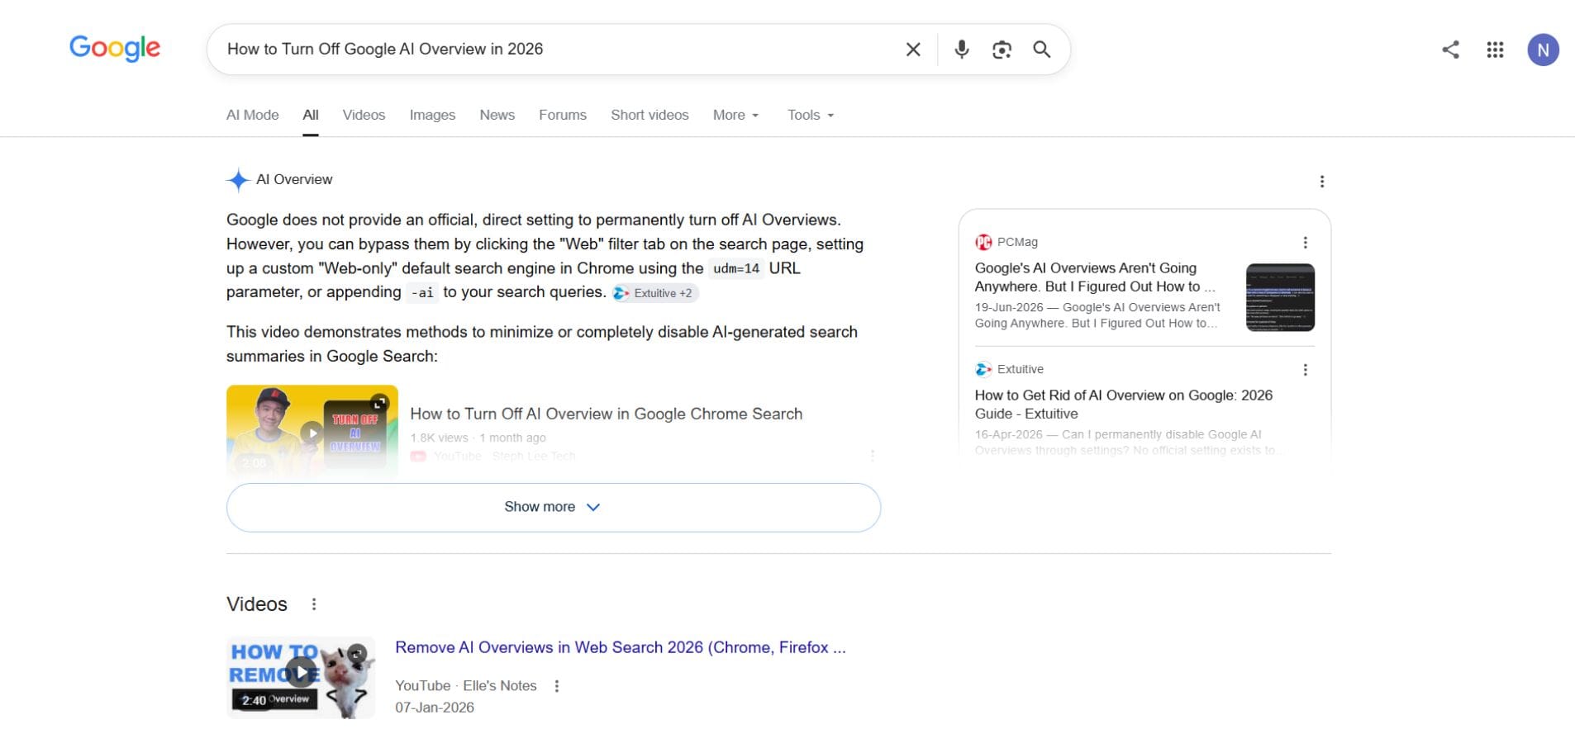
Task: Switch to the News tab
Action: coord(497,115)
